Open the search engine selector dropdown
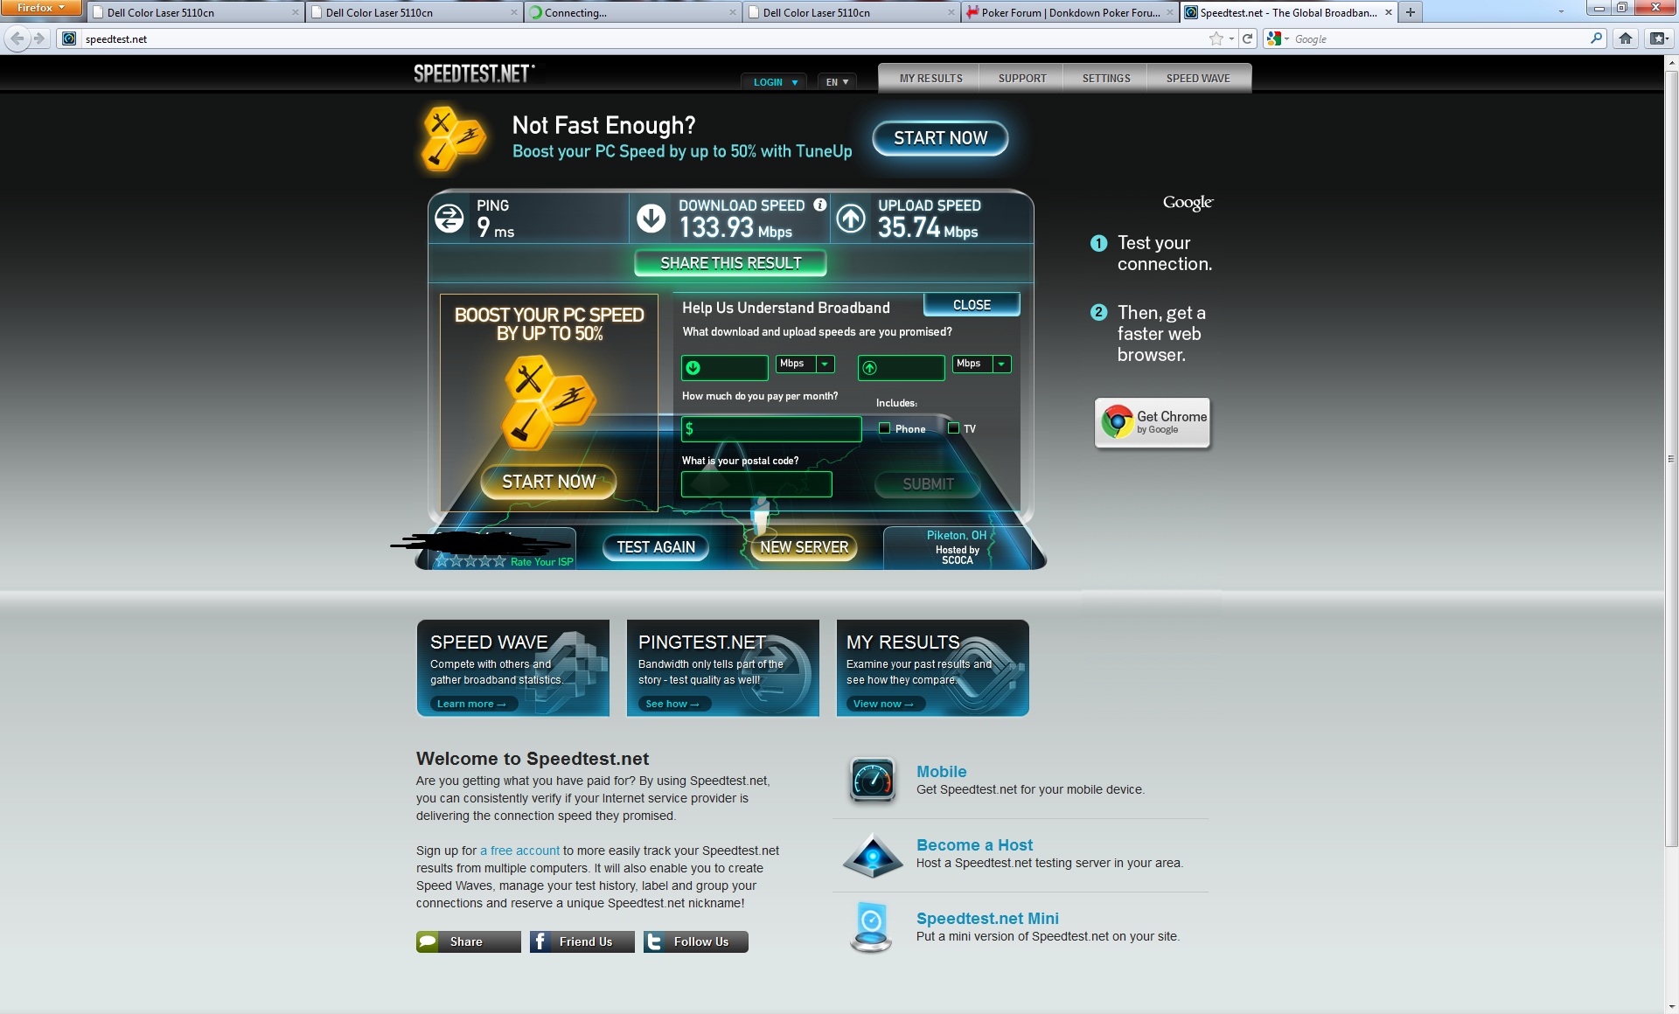Viewport: 1679px width, 1014px height. point(1278,38)
